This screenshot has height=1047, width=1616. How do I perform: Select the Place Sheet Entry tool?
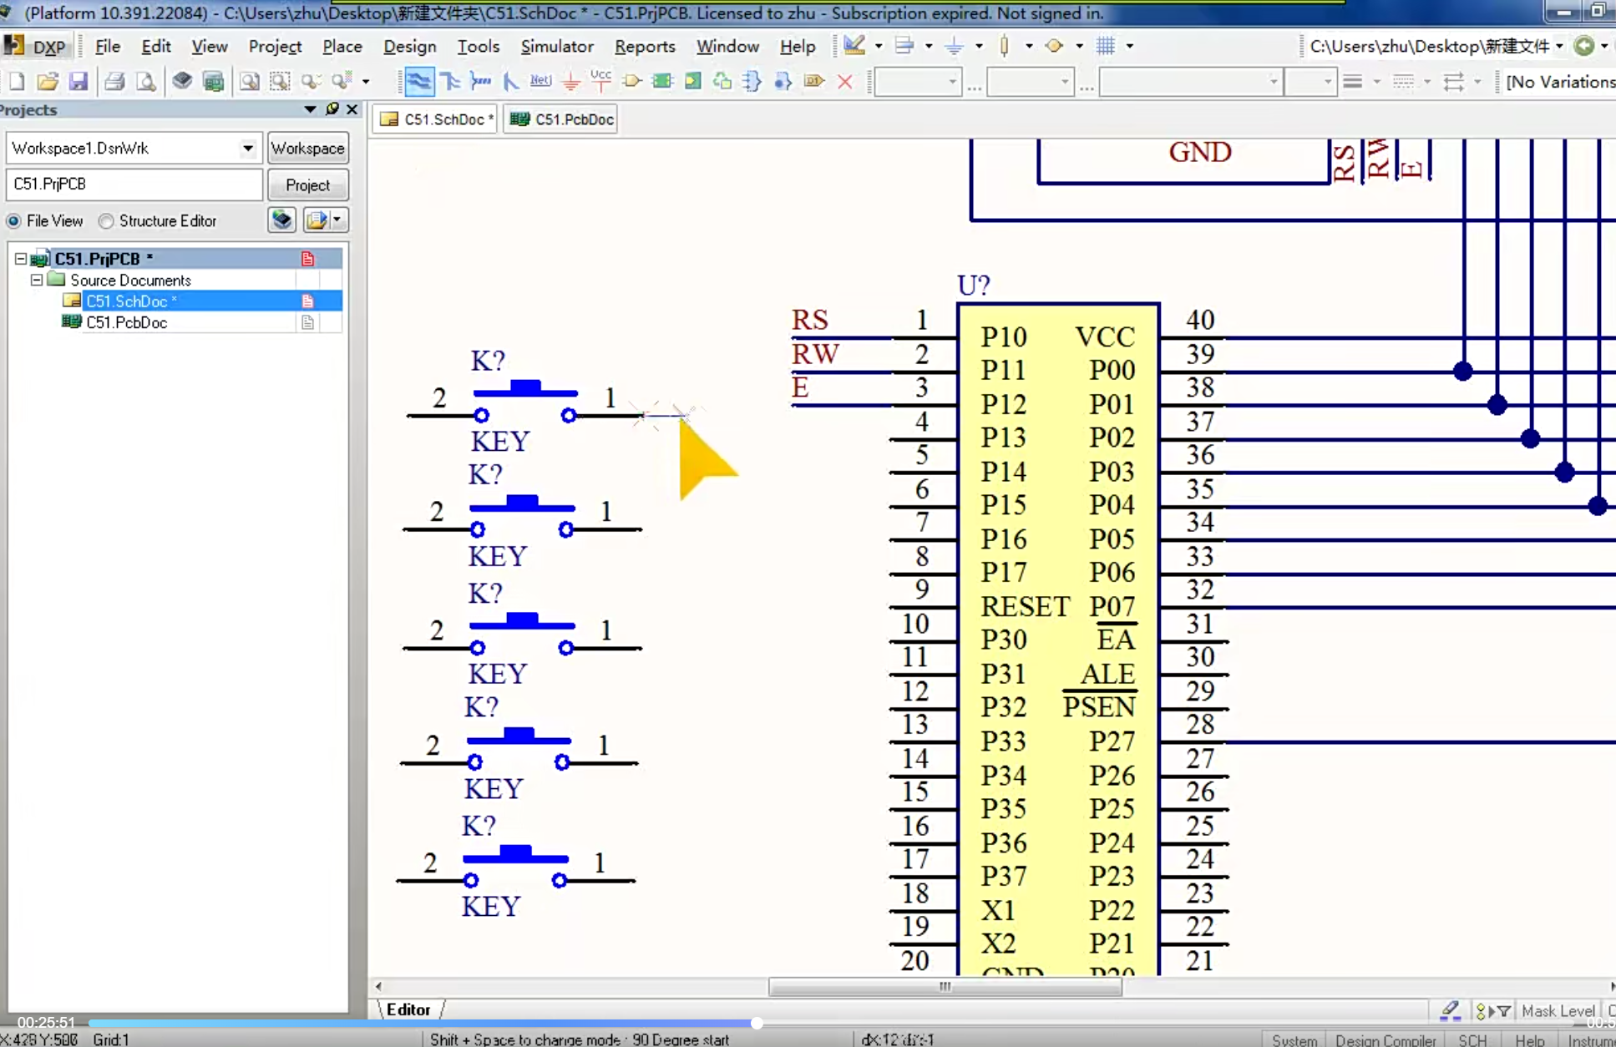coord(692,81)
